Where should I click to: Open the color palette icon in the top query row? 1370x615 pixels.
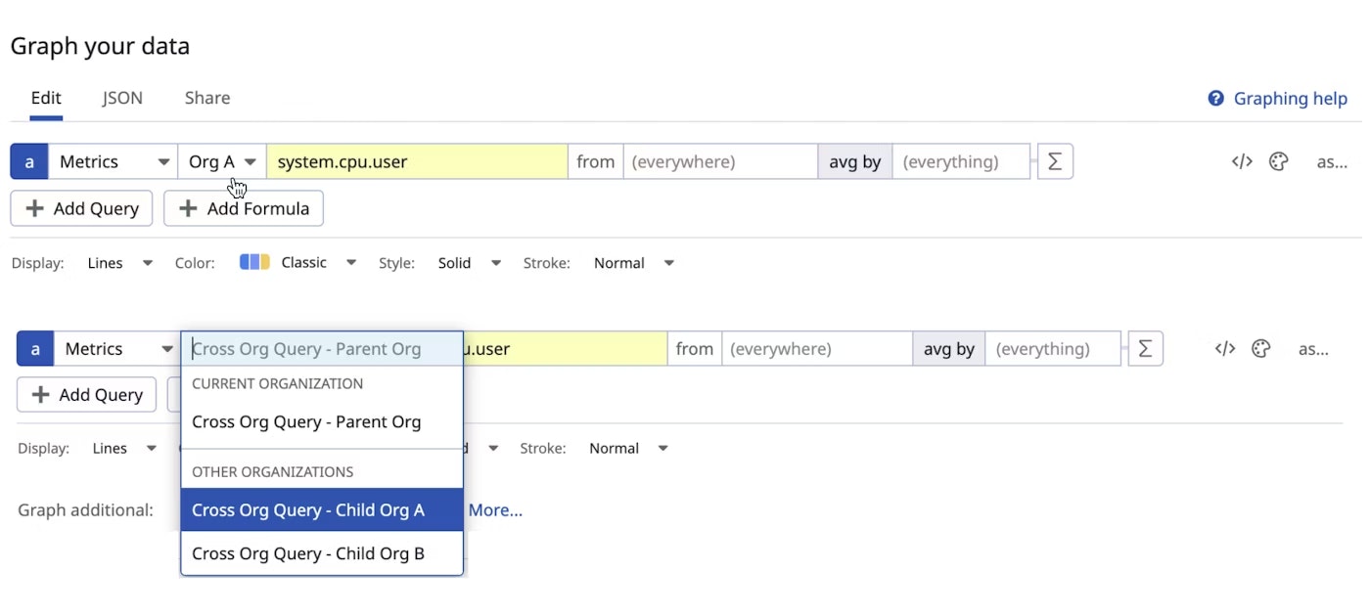(1278, 162)
